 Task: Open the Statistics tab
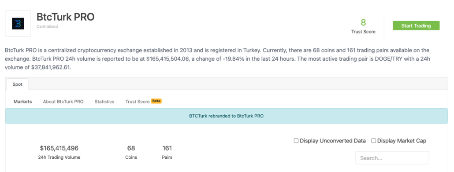(104, 102)
